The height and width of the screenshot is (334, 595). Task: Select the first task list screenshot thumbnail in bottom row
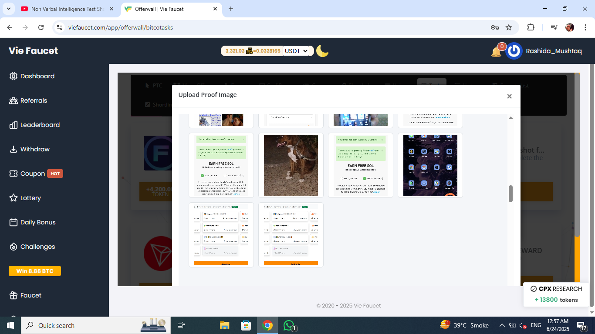[x=221, y=235]
